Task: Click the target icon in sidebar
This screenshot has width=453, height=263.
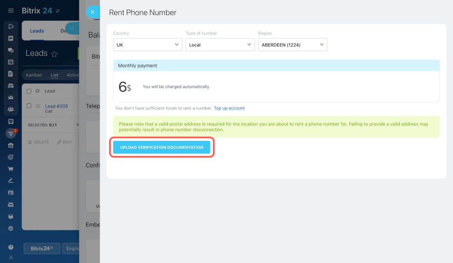Action: point(11,157)
